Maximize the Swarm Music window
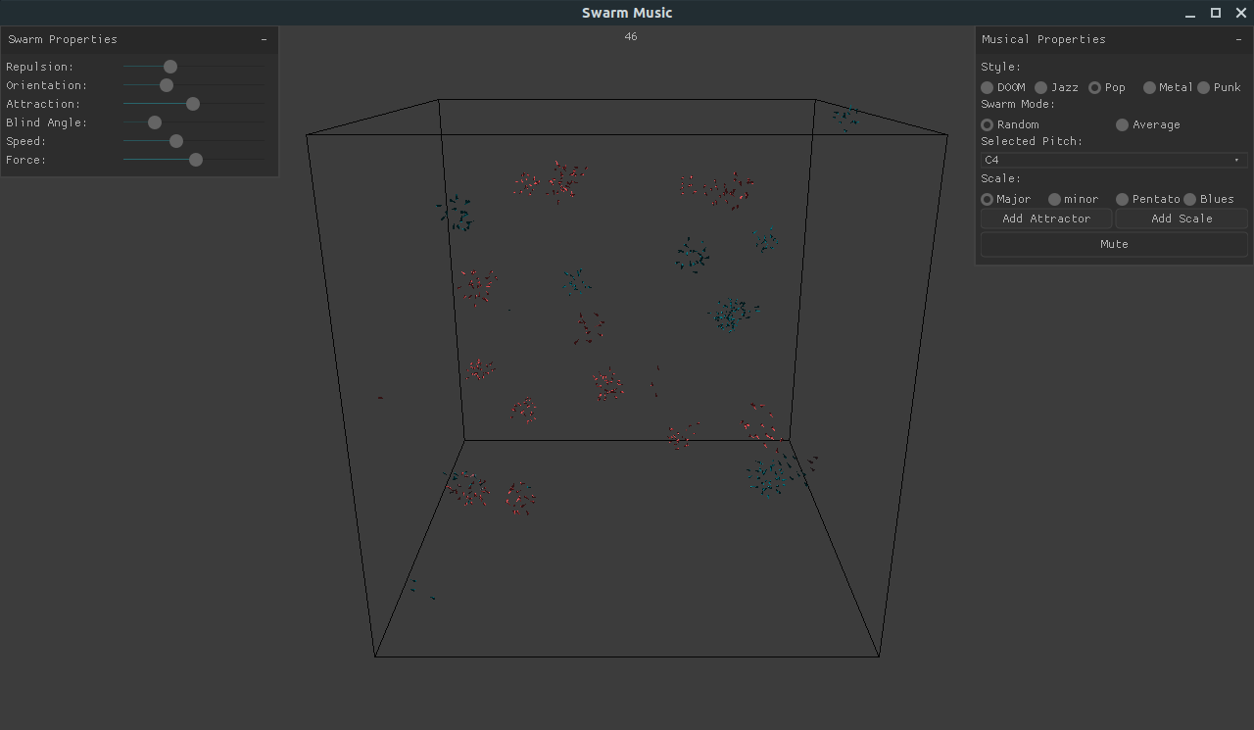Image resolution: width=1254 pixels, height=730 pixels. coord(1216,13)
